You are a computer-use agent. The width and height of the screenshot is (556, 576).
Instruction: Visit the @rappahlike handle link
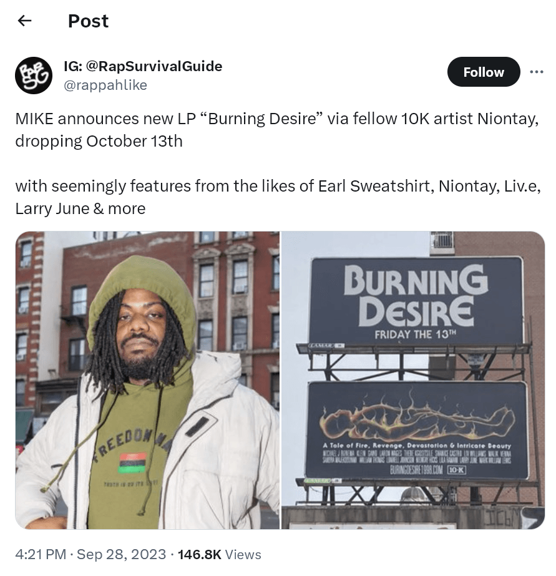[x=105, y=85]
